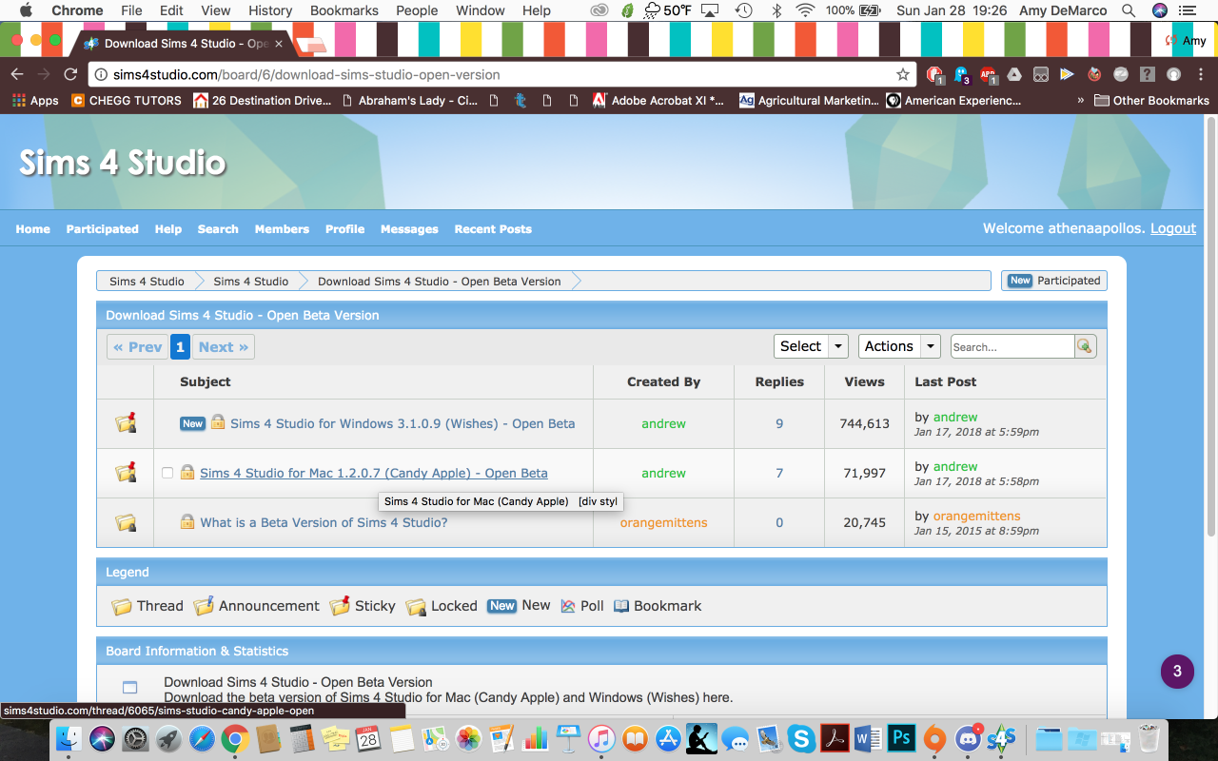Click the New Participated button
This screenshot has width=1218, height=761.
click(1054, 281)
